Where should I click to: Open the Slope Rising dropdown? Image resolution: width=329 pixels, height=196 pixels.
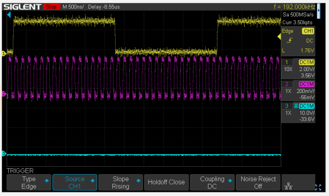coord(121,182)
